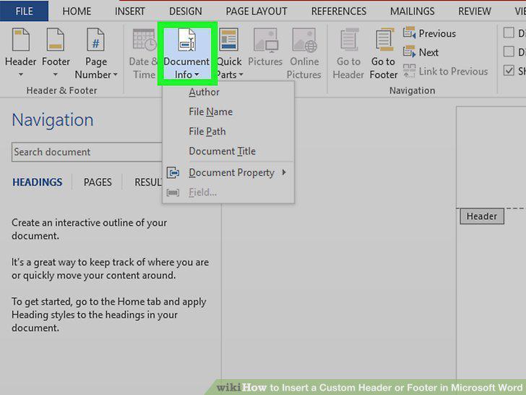Viewport: 526px width, 395px height.
Task: Insert Date & Time
Action: tap(143, 53)
